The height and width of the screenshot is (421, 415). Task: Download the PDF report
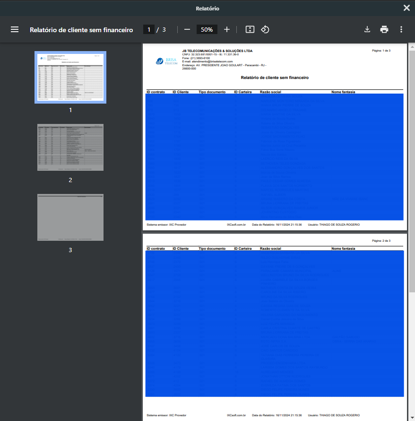pyautogui.click(x=367, y=29)
